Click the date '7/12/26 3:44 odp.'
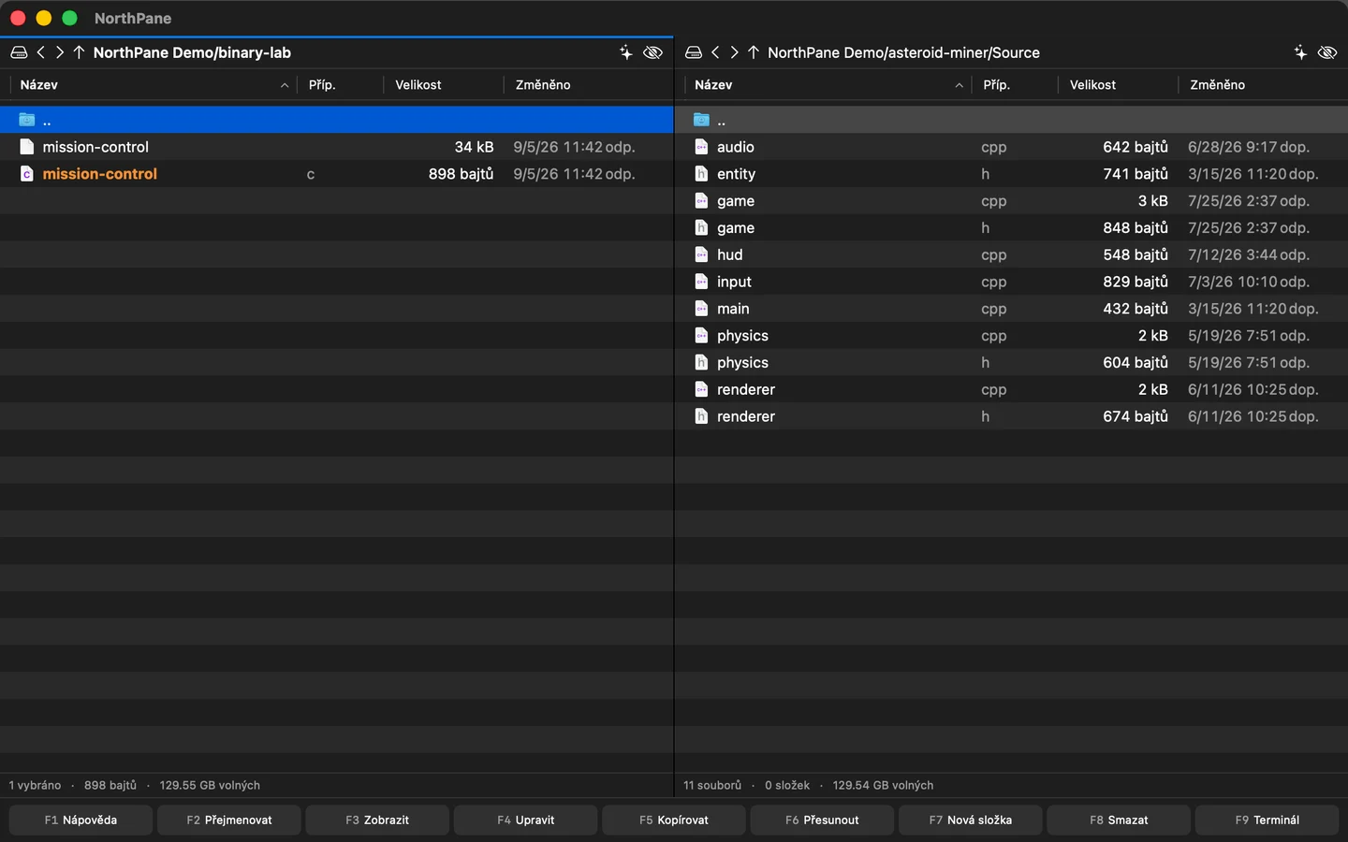 [1249, 254]
